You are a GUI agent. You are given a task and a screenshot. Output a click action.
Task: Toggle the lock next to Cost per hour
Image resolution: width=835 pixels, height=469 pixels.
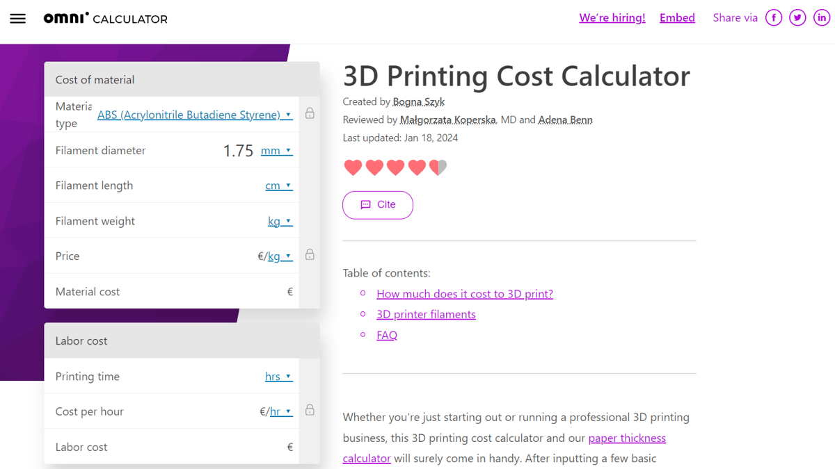click(x=309, y=411)
